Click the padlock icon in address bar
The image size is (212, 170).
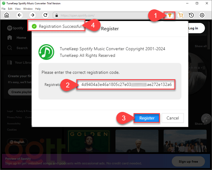57,15
